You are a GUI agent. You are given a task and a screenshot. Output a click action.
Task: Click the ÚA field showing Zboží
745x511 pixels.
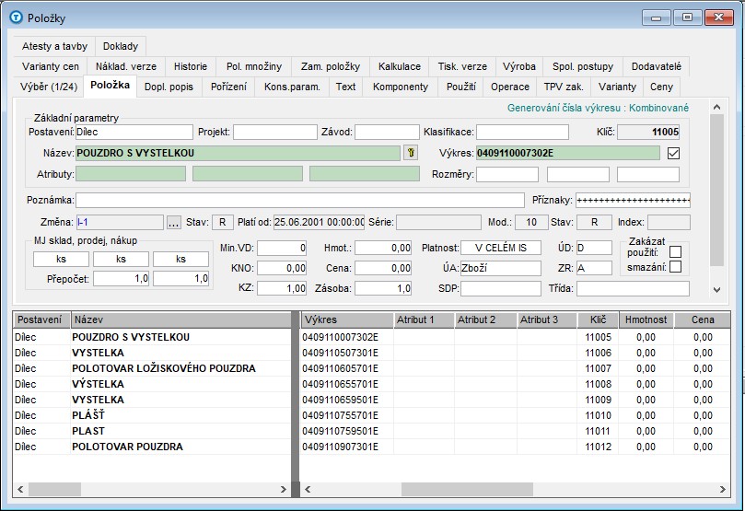pos(500,268)
